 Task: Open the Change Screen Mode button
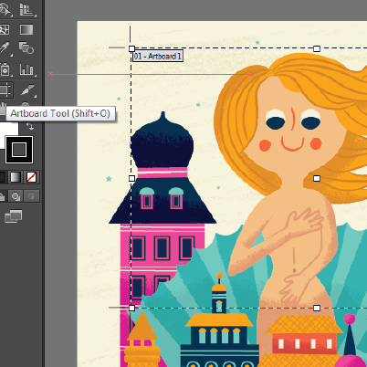[14, 216]
